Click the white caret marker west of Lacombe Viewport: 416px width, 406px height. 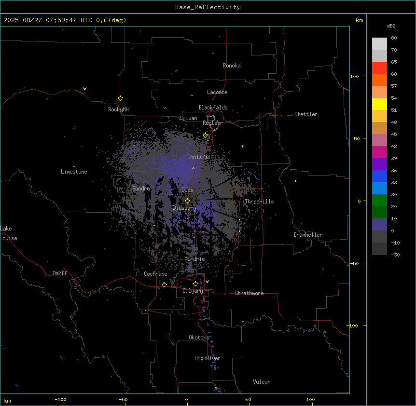click(192, 95)
